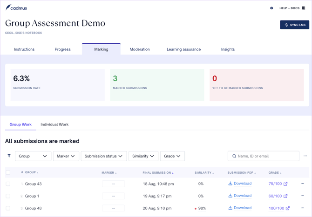Open the Individual Work tab
The height and width of the screenshot is (217, 312).
tap(54, 125)
